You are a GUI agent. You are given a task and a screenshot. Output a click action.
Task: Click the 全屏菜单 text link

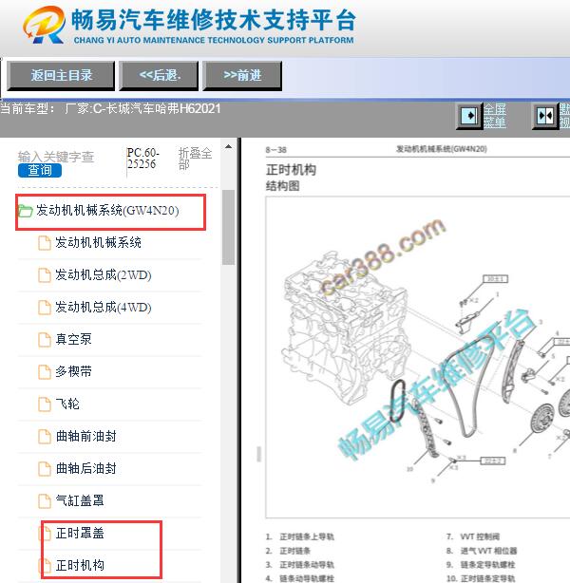[494, 116]
